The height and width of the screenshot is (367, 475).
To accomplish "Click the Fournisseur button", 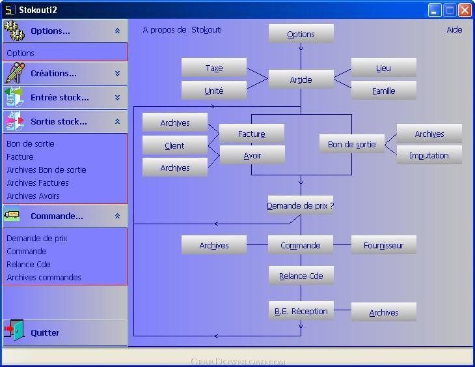I will click(x=383, y=245).
